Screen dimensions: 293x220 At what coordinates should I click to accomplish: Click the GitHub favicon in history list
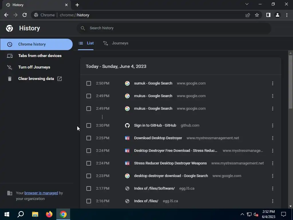[x=127, y=125]
